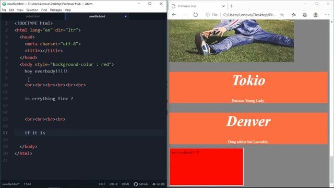Click the 17:14 cursor position indicator
The height and width of the screenshot is (188, 334).
tap(27, 184)
